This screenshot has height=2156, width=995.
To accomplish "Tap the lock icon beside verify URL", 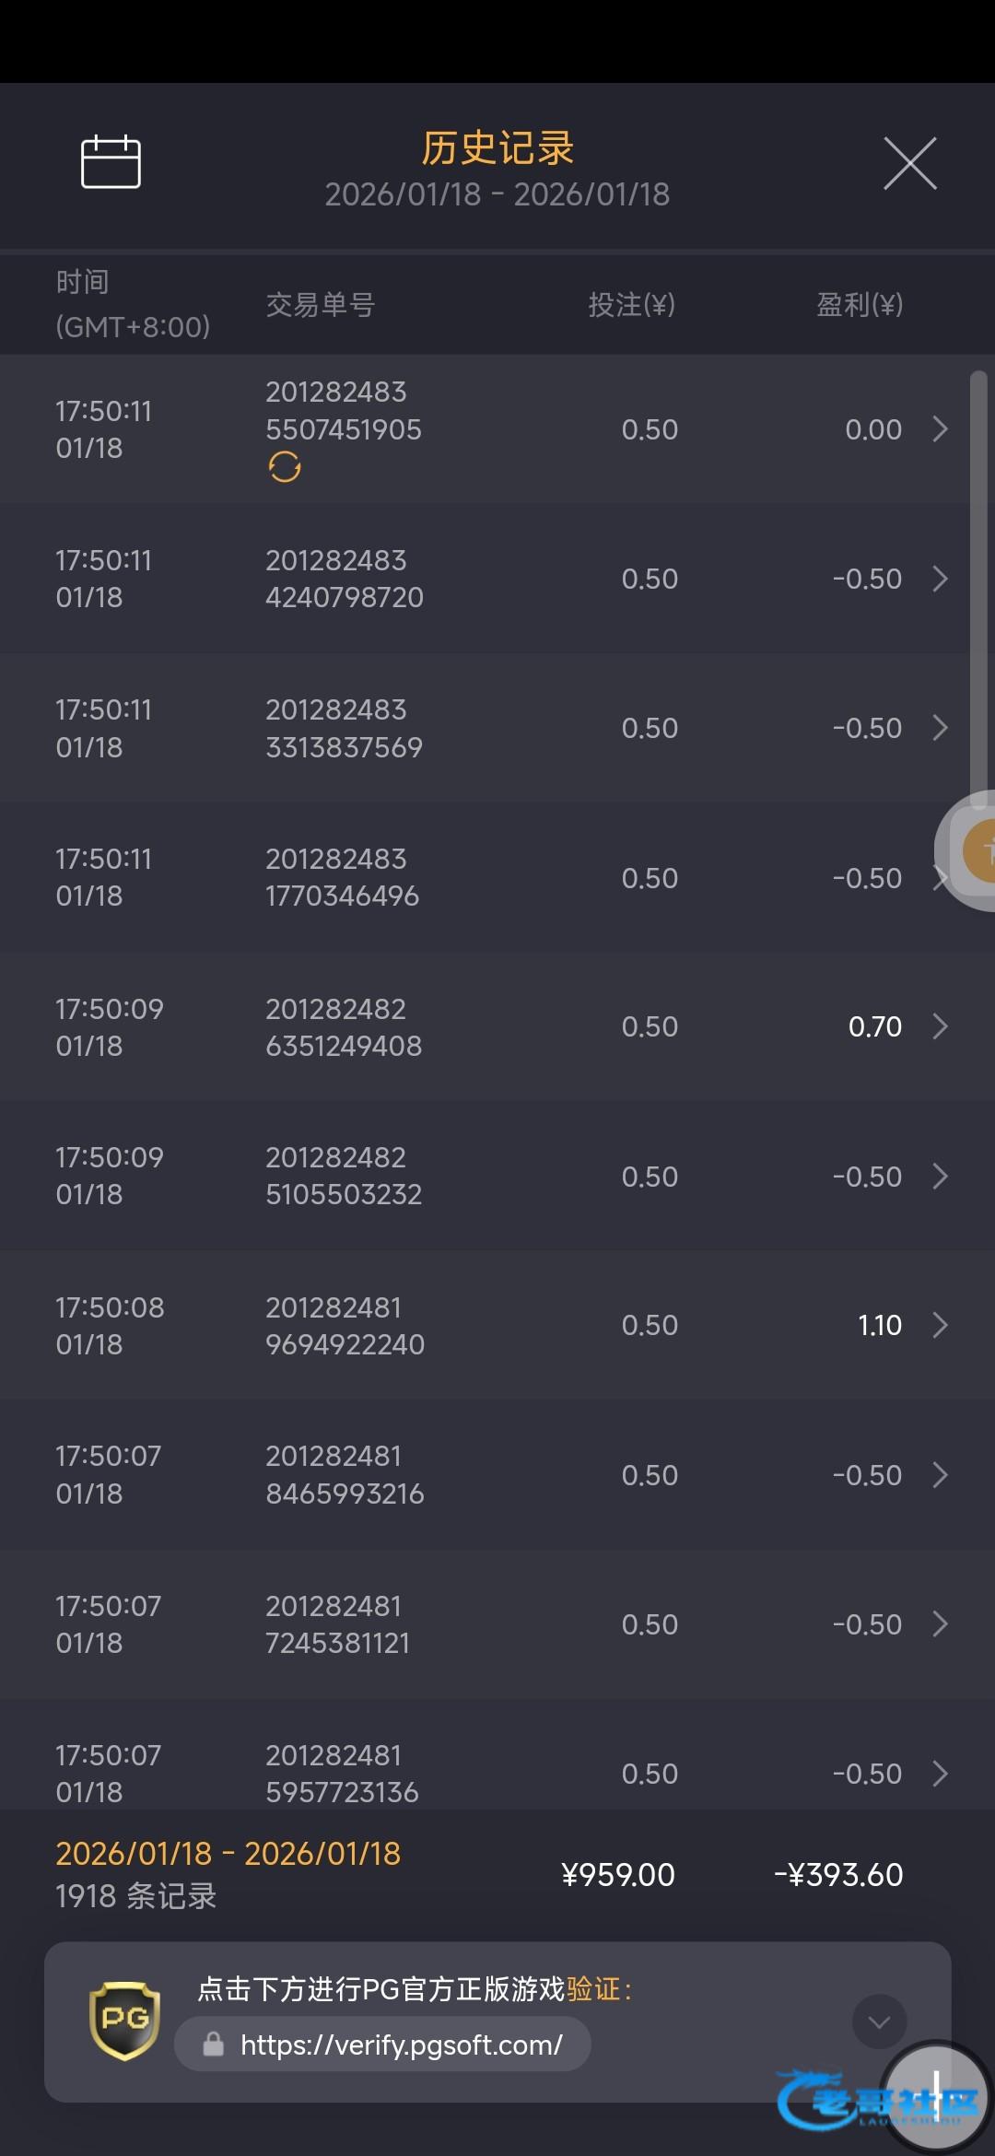I will pos(213,2045).
